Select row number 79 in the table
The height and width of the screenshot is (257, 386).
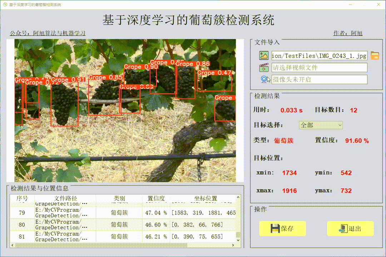tap(22, 213)
